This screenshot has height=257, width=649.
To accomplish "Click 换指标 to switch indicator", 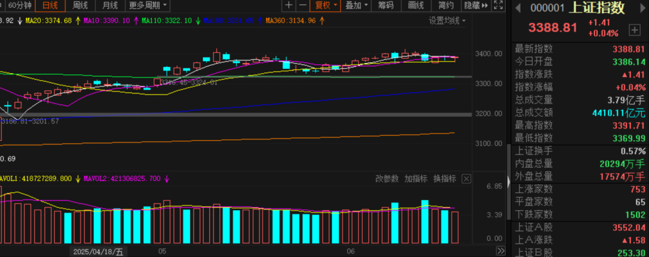I will [445, 179].
